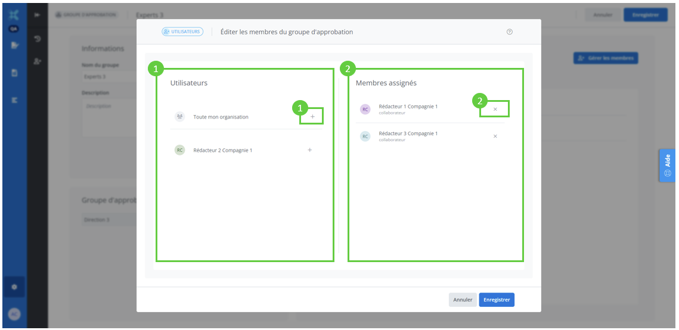679x330 pixels.
Task: Click the top-right Enregistrer page button
Action: pyautogui.click(x=645, y=15)
